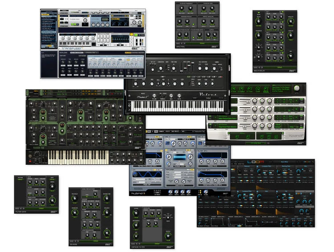Image resolution: width=334 pixels, height=252 pixels.
Task: Click the large silver knob in Xpand!
Action: (x=297, y=88)
